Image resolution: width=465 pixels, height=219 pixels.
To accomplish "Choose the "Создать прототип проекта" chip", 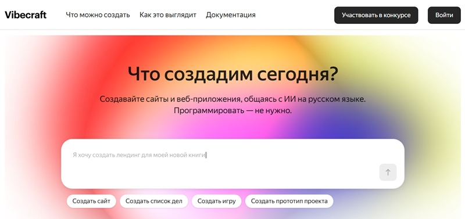I will [x=289, y=201].
